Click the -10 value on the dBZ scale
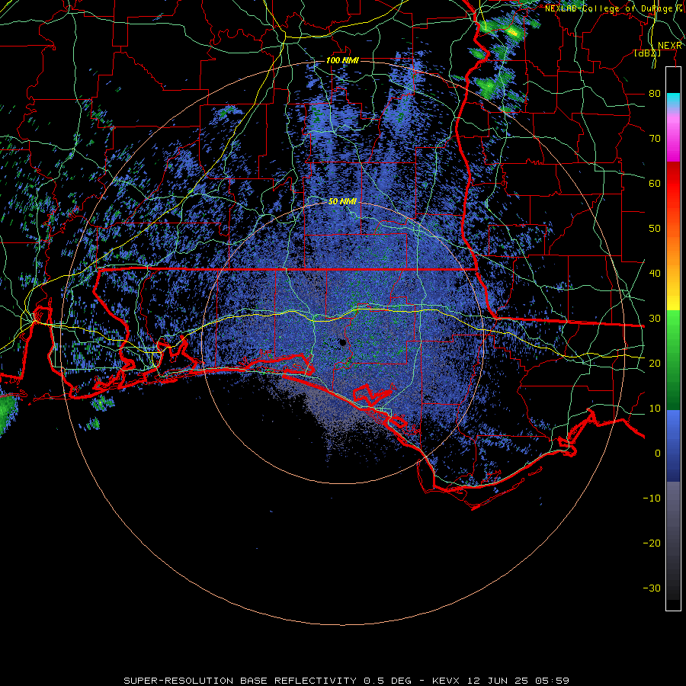Viewport: 686px width, 686px height. tap(652, 498)
